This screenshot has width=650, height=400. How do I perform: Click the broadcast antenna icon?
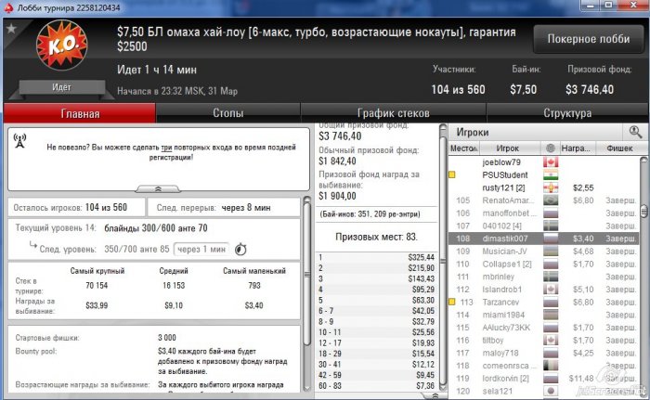(19, 141)
